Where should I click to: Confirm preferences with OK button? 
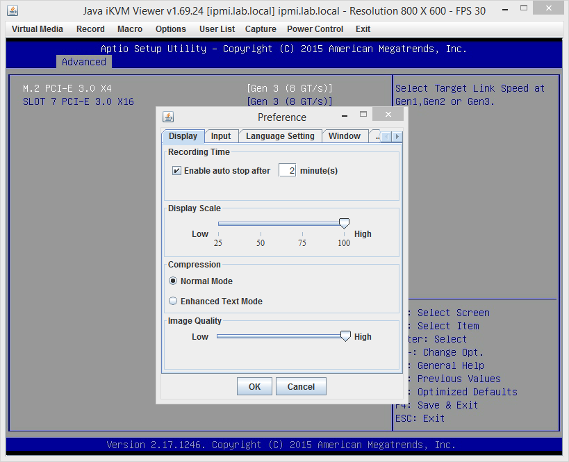click(x=254, y=386)
